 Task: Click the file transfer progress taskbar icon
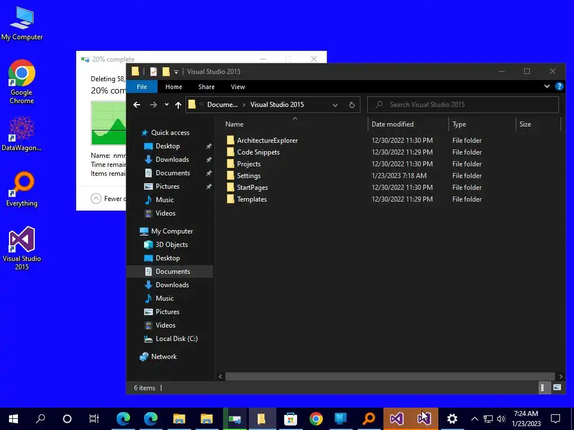tap(235, 419)
